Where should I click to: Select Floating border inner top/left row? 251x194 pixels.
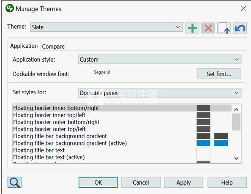pyautogui.click(x=122, y=115)
